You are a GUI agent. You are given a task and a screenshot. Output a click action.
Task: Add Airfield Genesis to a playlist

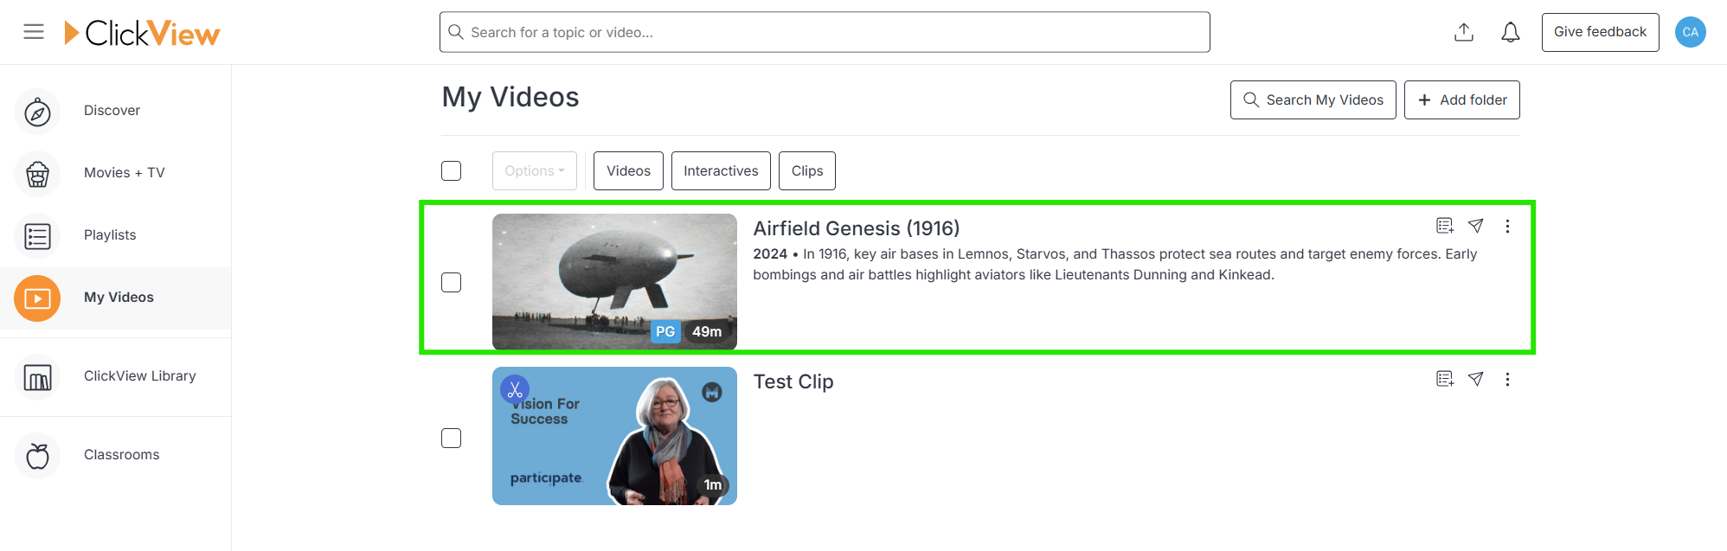pyautogui.click(x=1445, y=226)
